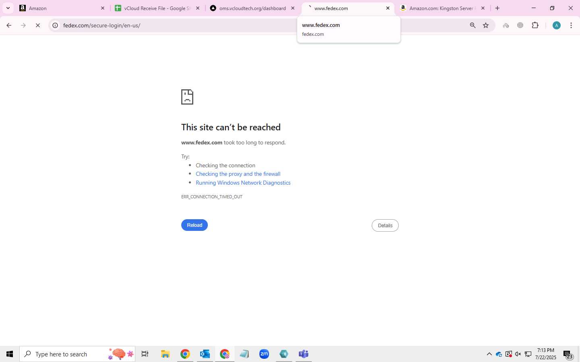580x362 pixels.
Task: Click the fedex.com address bar URL
Action: point(101,25)
